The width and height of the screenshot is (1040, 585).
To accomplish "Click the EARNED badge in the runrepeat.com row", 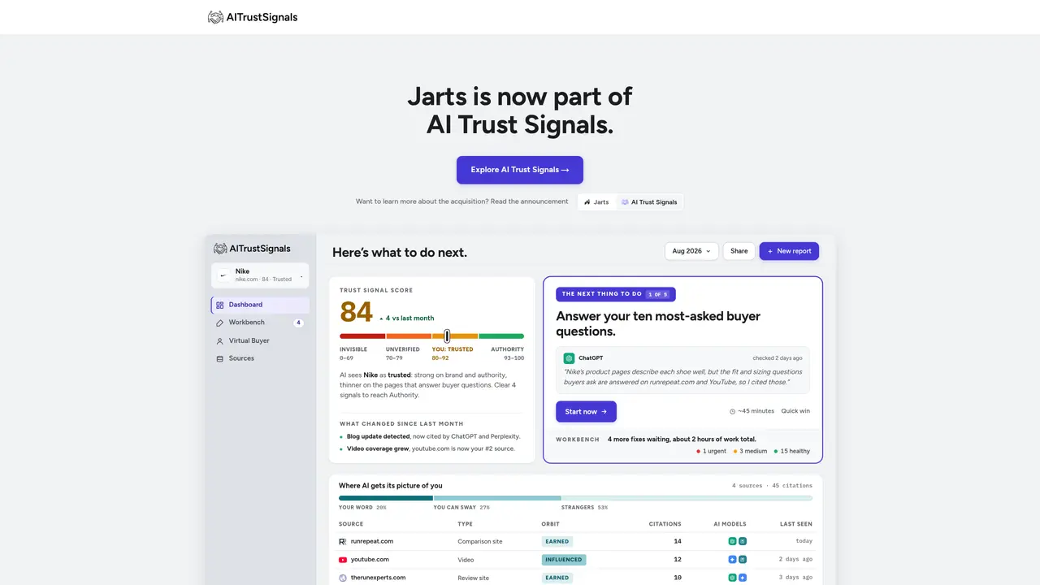I will pyautogui.click(x=557, y=541).
